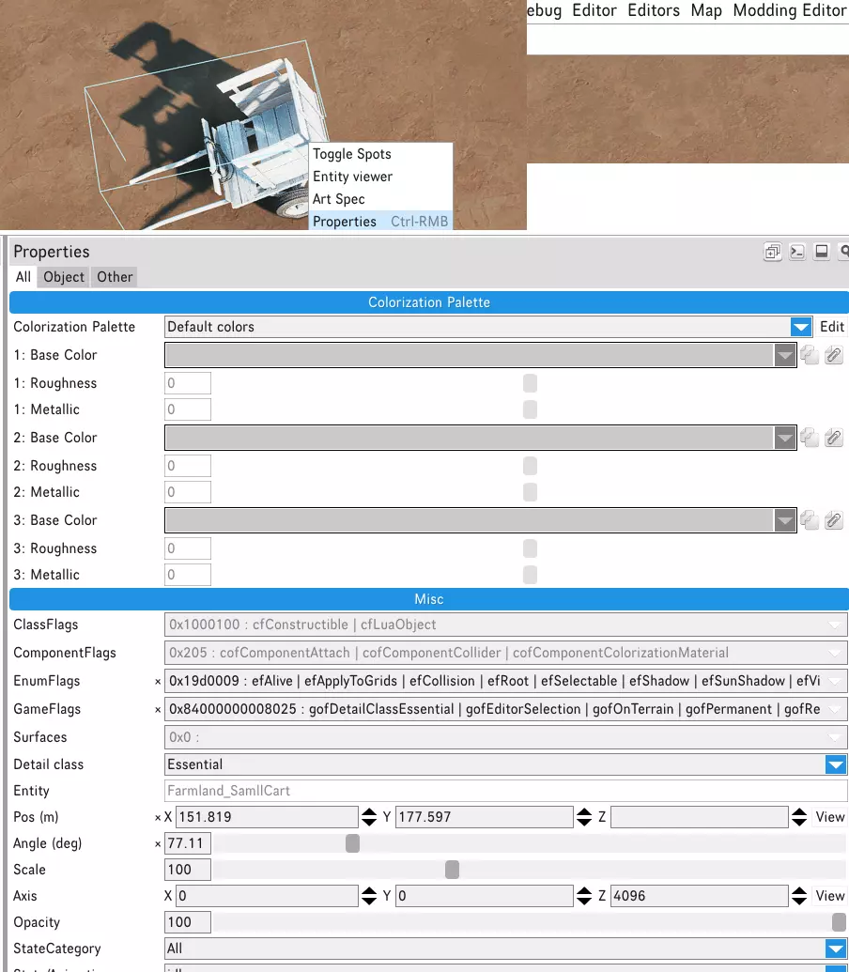Open the Detail class dropdown
Viewport: 849px width, 972px height.
tap(836, 764)
